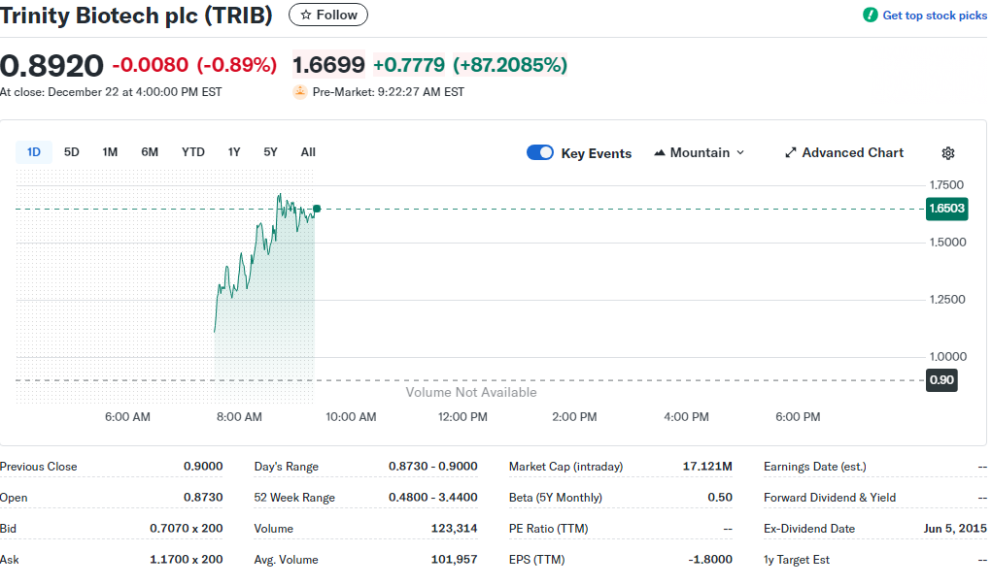Open the Advanced Chart link
Image resolution: width=992 pixels, height=585 pixels.
coord(844,153)
